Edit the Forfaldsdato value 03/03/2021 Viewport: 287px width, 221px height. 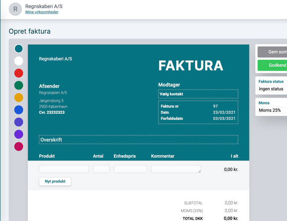click(x=224, y=118)
